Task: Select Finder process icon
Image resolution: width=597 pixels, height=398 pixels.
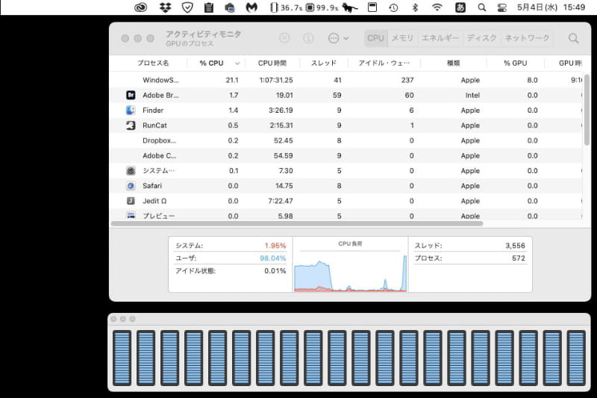Action: coord(131,111)
